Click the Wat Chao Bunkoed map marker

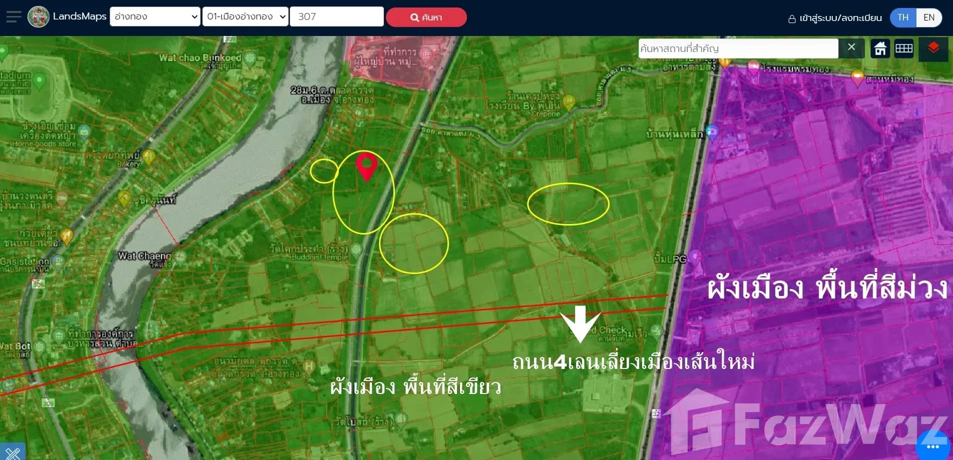[249, 58]
